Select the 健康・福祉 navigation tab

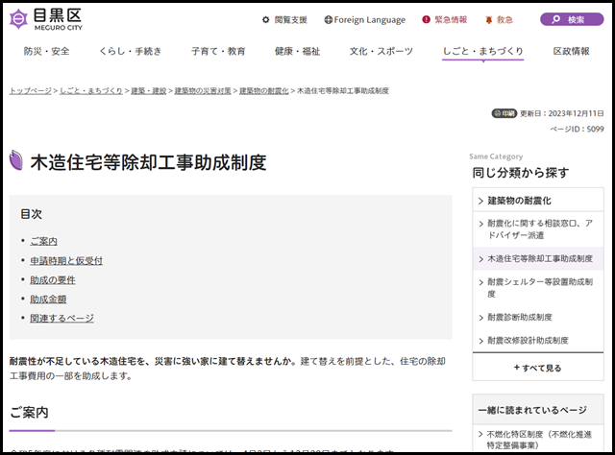pos(297,51)
